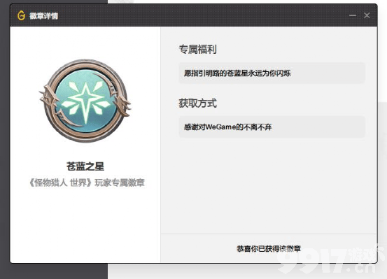The width and height of the screenshot is (387, 279).
Task: Click the 获取方式 heading
Action: pos(197,103)
